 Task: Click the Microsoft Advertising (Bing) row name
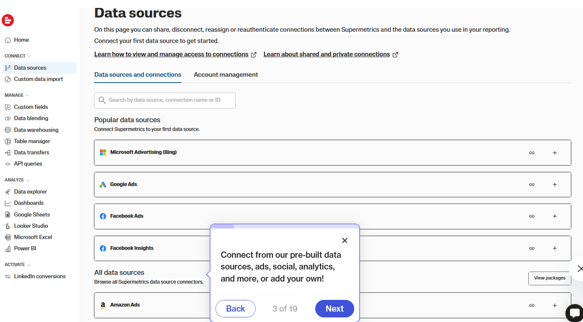coord(144,153)
